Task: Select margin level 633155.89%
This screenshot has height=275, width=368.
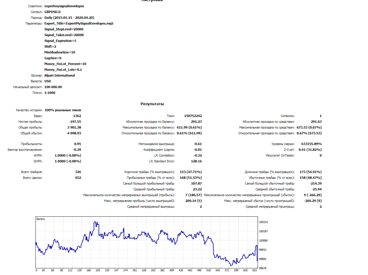Action: (x=311, y=144)
